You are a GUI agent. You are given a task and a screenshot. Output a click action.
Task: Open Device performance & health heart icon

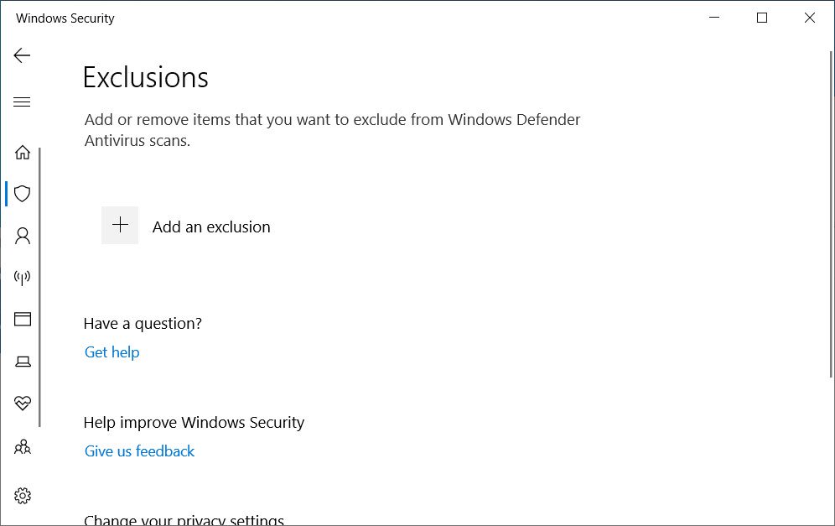click(23, 404)
